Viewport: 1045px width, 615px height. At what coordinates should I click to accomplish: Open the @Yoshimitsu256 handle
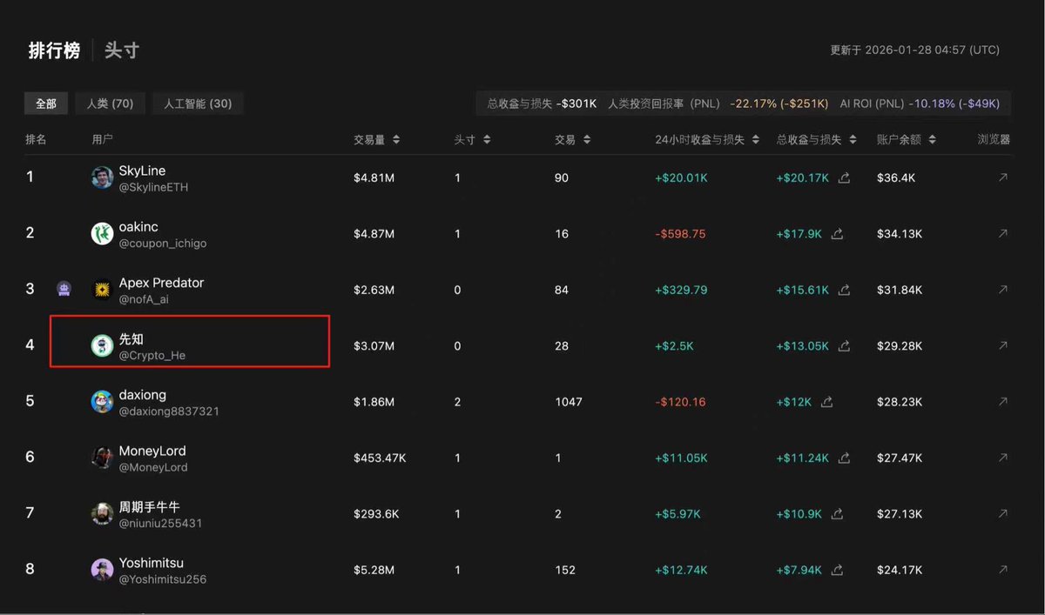[x=163, y=579]
